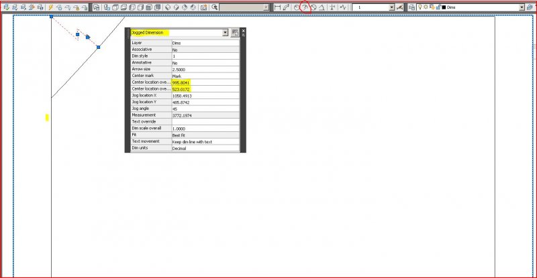Image resolution: width=537 pixels, height=278 pixels.
Task: Open the Dims layer dropdown in toolbar
Action: click(x=522, y=7)
